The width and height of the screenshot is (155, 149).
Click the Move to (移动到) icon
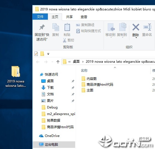[111, 27]
